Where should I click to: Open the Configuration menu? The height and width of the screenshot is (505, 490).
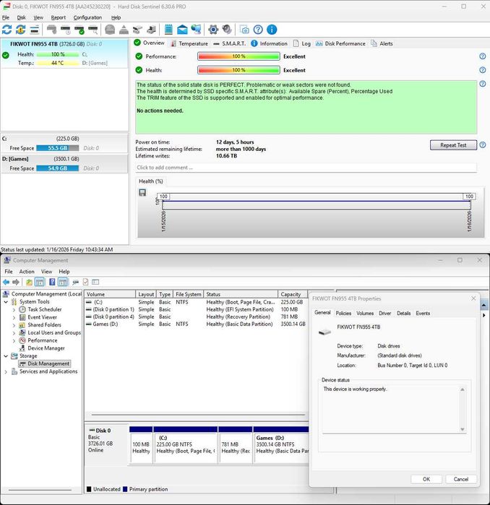87,18
